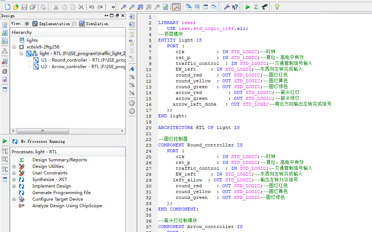Select the Implementation view radio button

27,24
